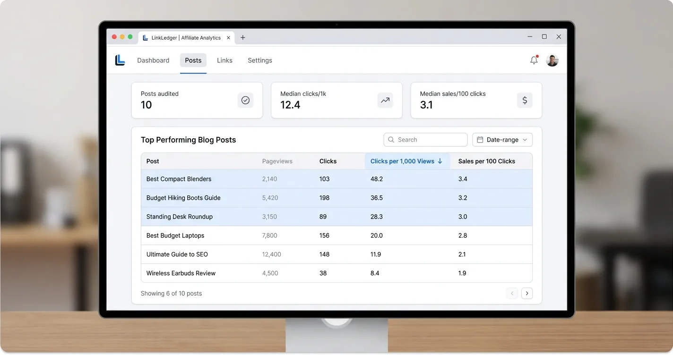673x355 pixels.
Task: Click the Posts audited checkmark icon
Action: point(245,100)
